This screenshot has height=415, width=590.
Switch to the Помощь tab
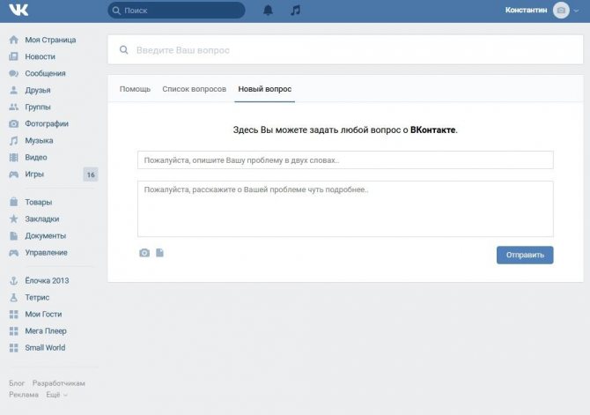pyautogui.click(x=135, y=89)
